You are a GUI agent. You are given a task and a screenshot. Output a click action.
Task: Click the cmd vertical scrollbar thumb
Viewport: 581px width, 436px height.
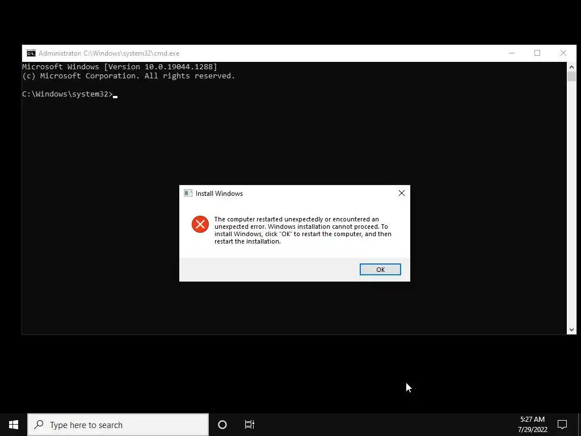pos(571,77)
